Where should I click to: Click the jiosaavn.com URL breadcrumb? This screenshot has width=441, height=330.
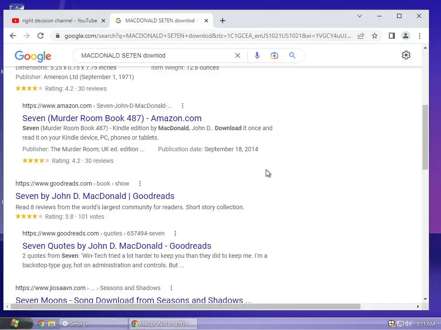pos(88,288)
